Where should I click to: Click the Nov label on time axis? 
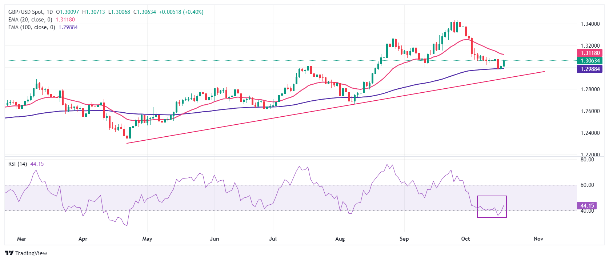tap(538, 239)
